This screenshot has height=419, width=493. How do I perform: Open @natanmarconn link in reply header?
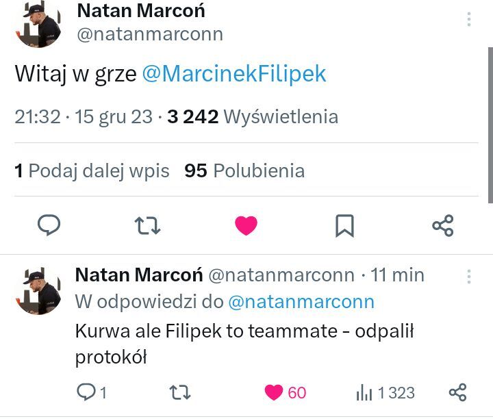pyautogui.click(x=301, y=301)
